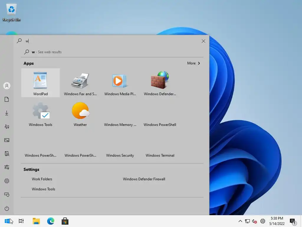Click the monitor-and-shield icon in start sidebar

click(x=7, y=194)
